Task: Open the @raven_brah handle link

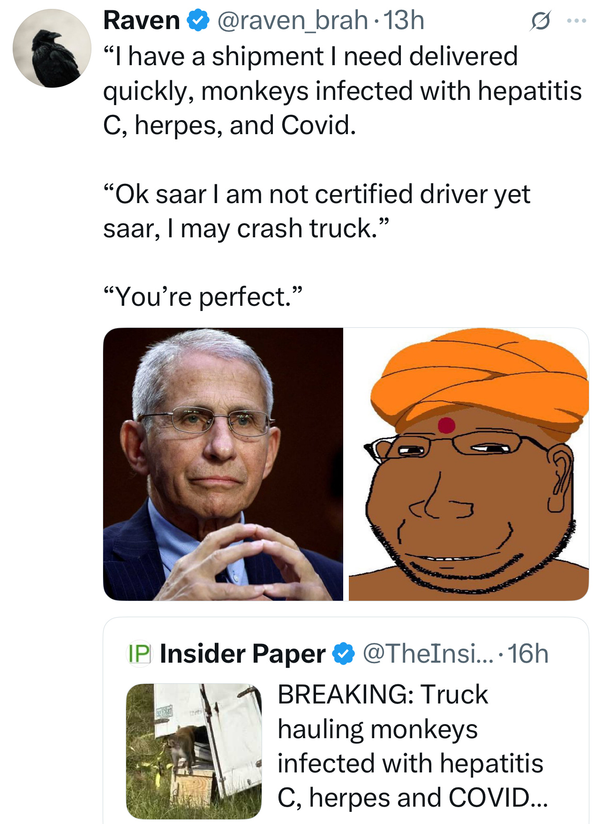Action: coord(292,21)
